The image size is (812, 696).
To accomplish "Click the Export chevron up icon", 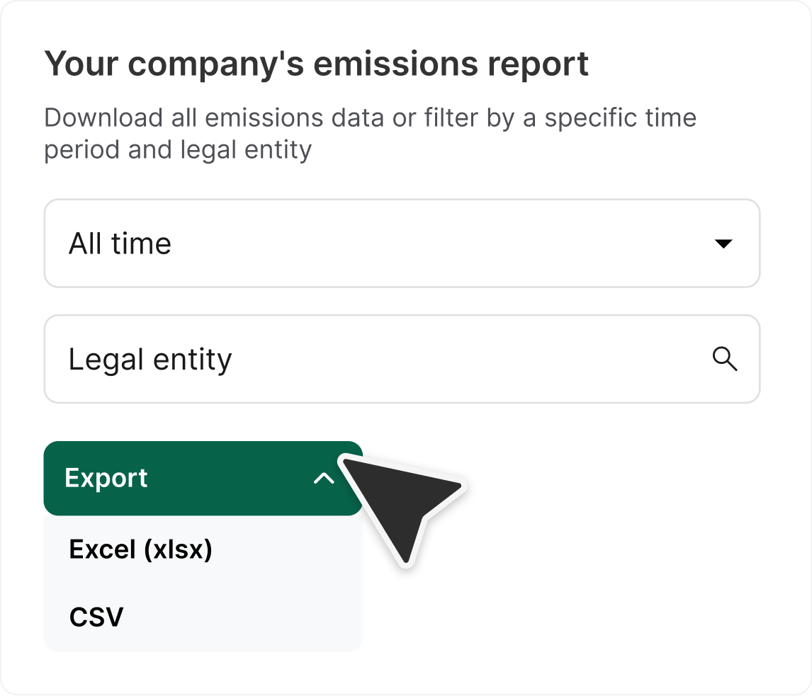I will pos(325,478).
